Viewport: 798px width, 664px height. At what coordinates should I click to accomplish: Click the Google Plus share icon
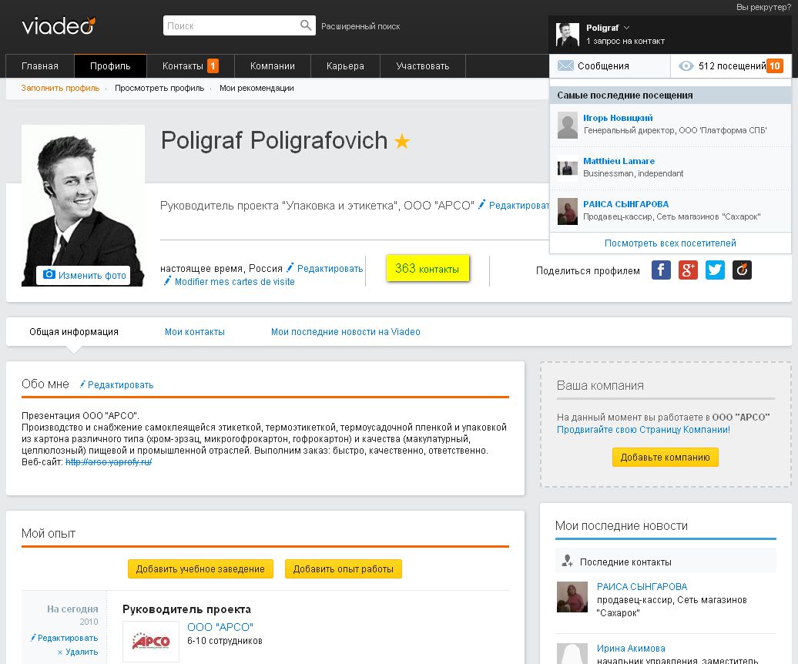click(x=688, y=270)
